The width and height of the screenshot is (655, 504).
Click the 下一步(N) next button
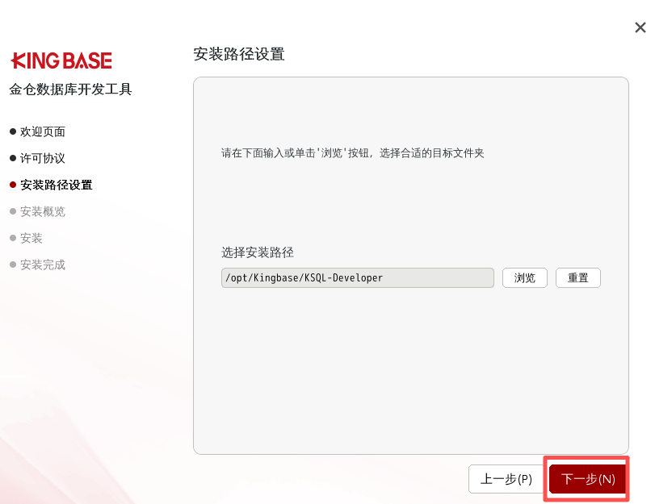point(587,479)
